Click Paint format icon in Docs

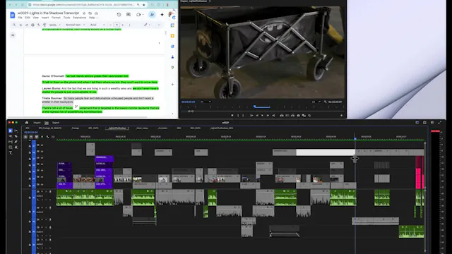pyautogui.click(x=44, y=25)
